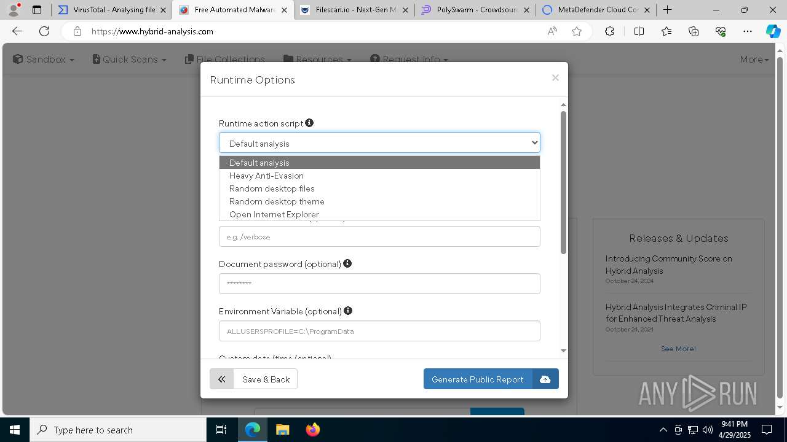Image resolution: width=787 pixels, height=442 pixels.
Task: Click the Read aloud icon in address bar
Action: (x=552, y=31)
